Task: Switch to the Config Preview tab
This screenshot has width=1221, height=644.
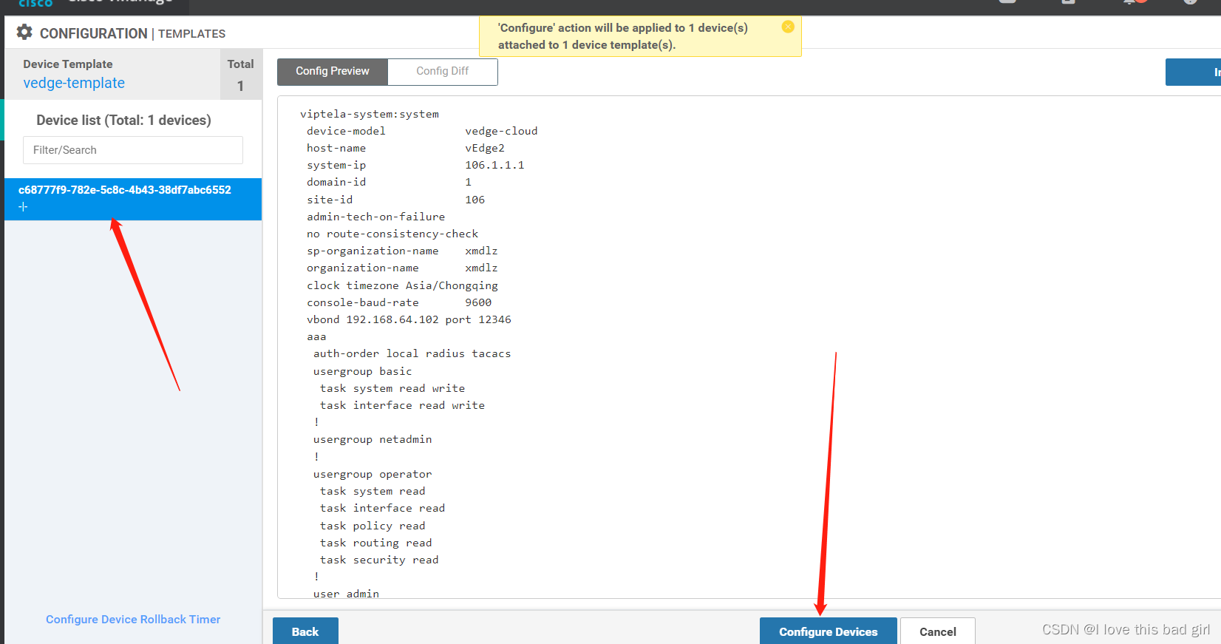Action: (333, 71)
